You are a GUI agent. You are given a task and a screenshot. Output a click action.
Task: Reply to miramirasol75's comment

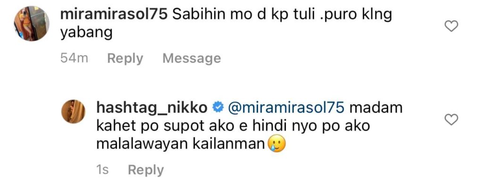click(x=125, y=58)
